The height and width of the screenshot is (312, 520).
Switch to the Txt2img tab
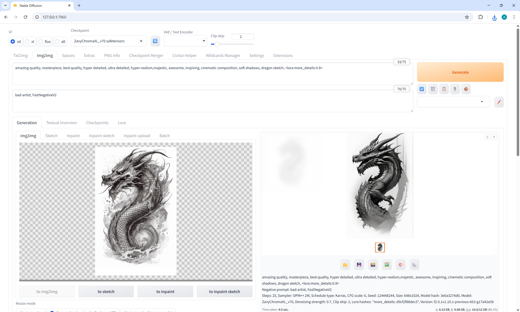coord(21,55)
